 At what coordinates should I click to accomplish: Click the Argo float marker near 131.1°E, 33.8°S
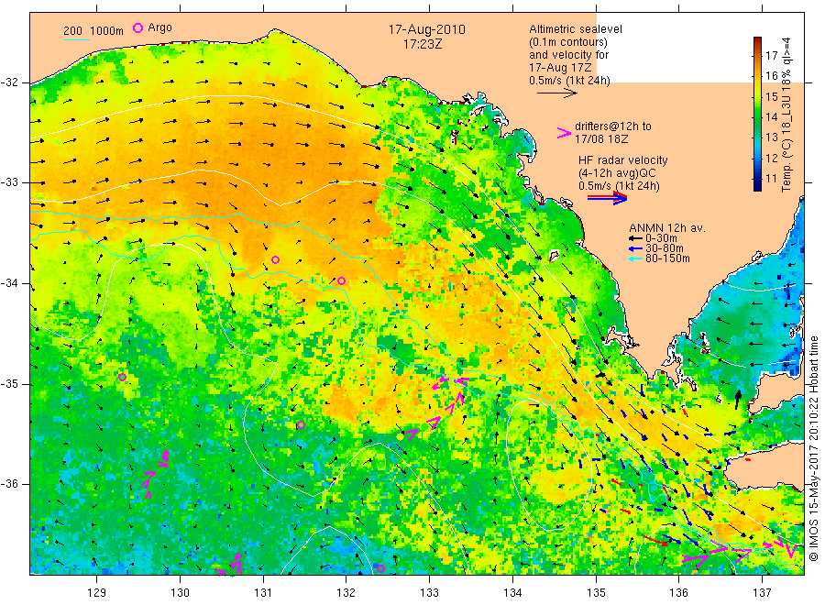275,260
